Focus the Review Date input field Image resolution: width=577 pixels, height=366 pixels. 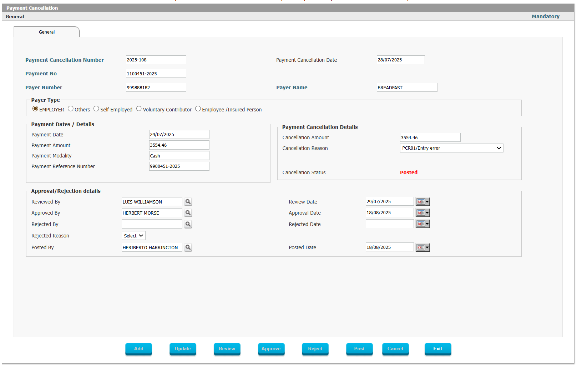(x=390, y=201)
